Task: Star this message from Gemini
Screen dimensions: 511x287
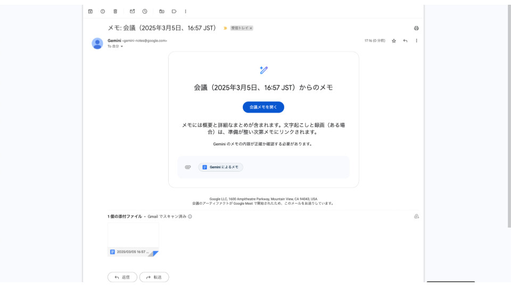Action: [394, 41]
